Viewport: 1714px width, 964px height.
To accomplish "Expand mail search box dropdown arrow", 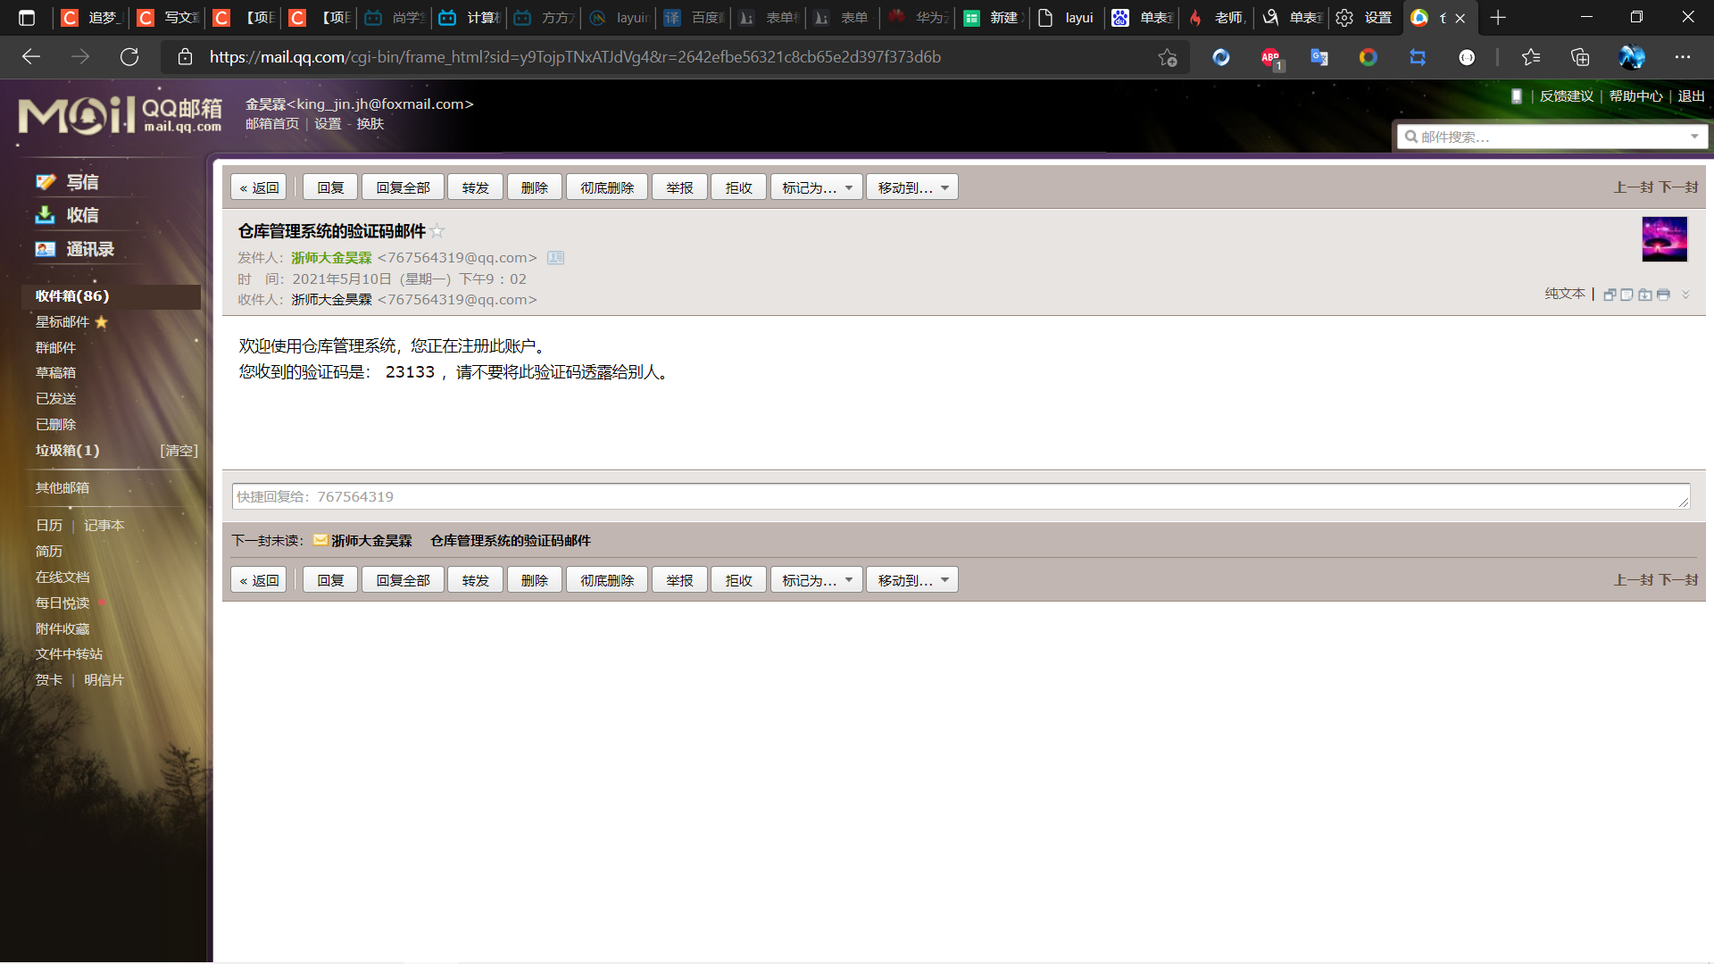I will click(1693, 137).
